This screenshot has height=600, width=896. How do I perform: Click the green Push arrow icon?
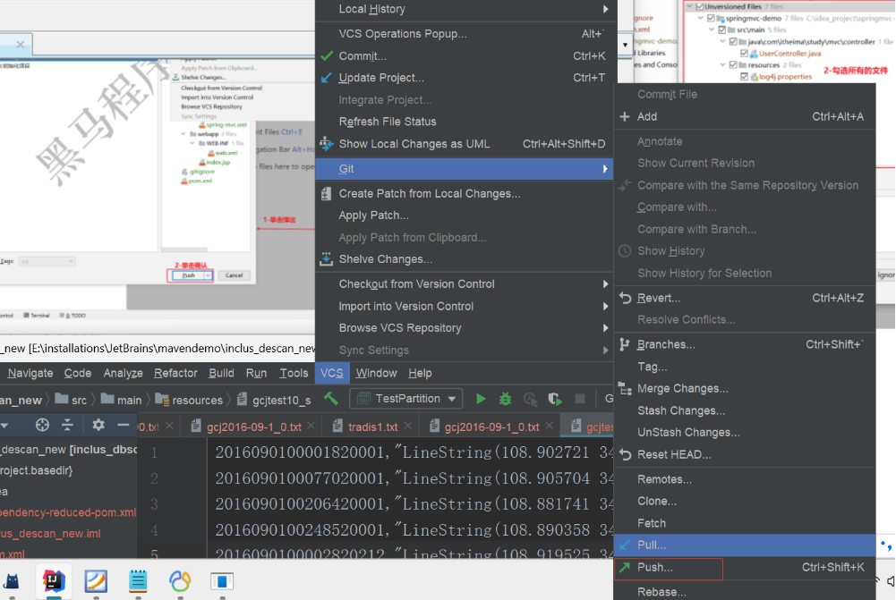[625, 568]
